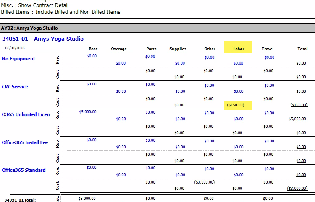Open the O365 Unlimited Licen item
Viewport: 315px width, 202px height.
pos(26,114)
